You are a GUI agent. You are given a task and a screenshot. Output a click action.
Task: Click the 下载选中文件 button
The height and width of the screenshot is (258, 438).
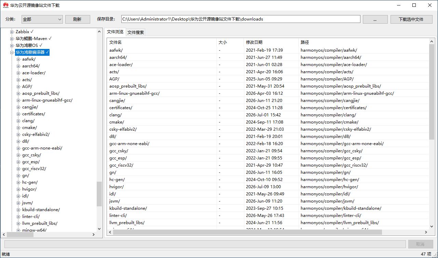tap(411, 20)
